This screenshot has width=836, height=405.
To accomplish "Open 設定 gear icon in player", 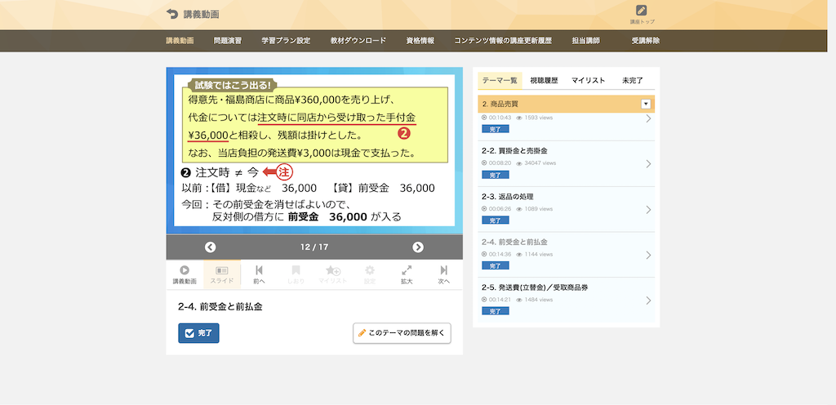I will [370, 274].
